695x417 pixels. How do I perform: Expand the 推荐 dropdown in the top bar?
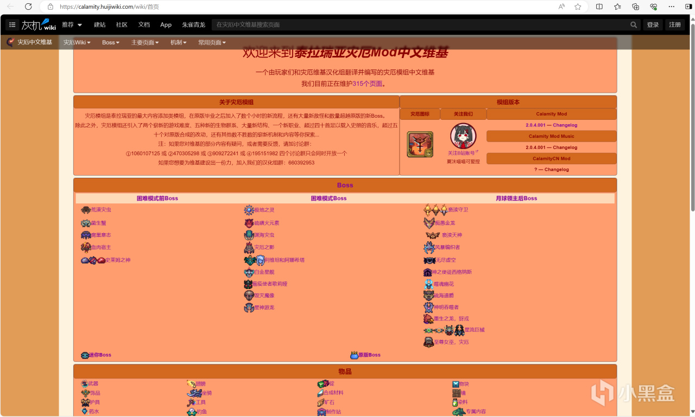click(x=72, y=25)
